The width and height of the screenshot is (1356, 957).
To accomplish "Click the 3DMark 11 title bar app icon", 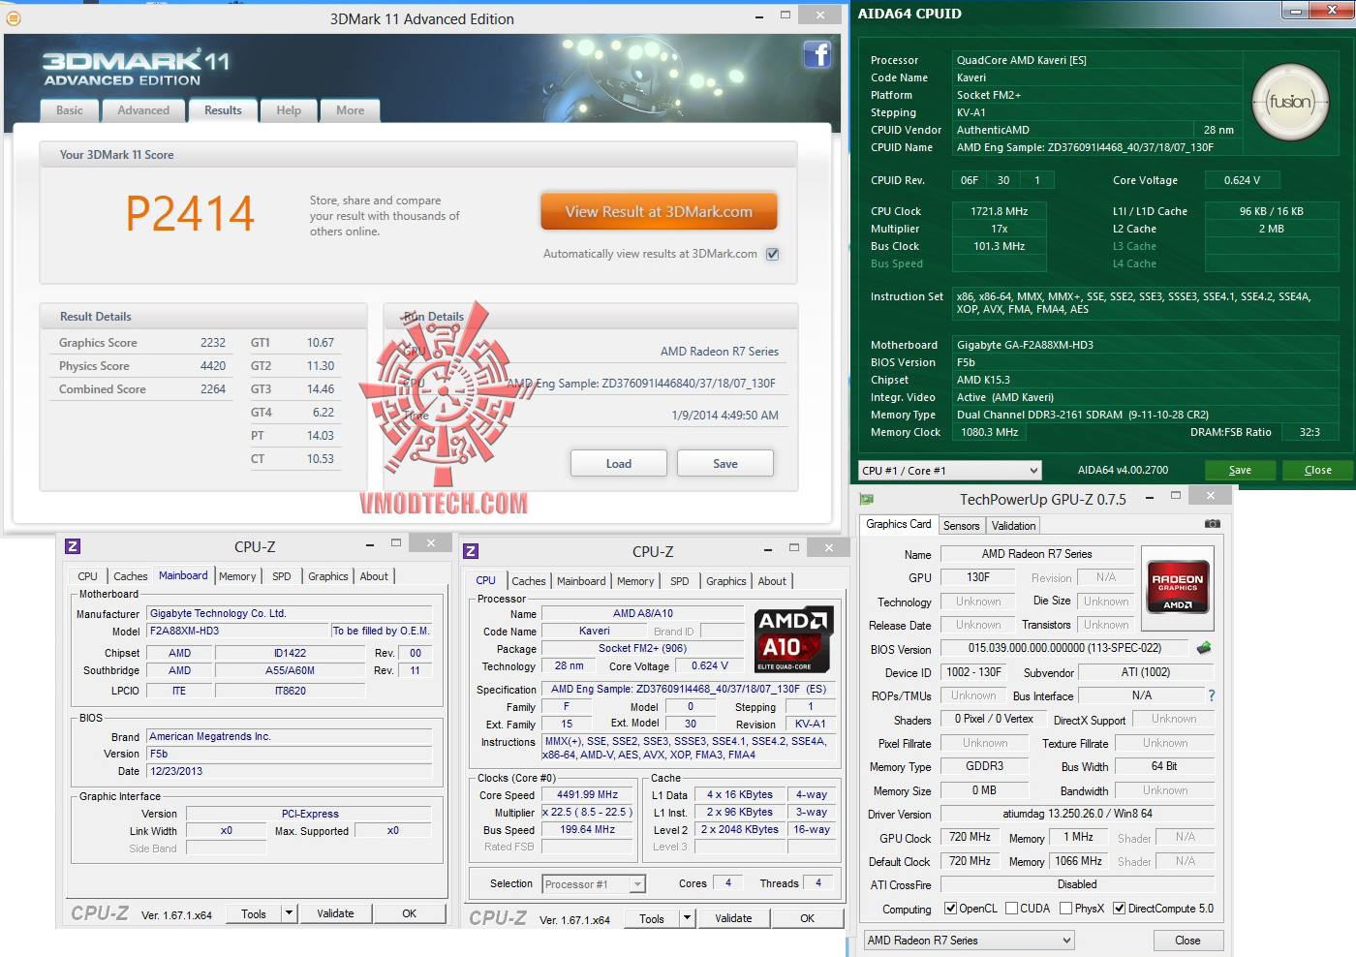I will point(14,17).
